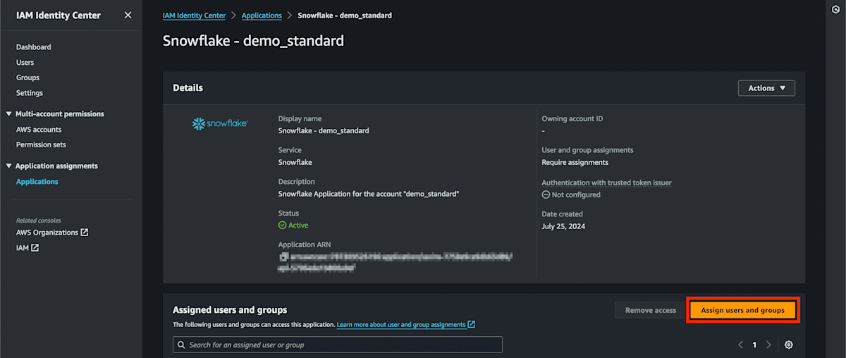Open Groups in sidebar
The height and width of the screenshot is (358, 846).
point(27,78)
